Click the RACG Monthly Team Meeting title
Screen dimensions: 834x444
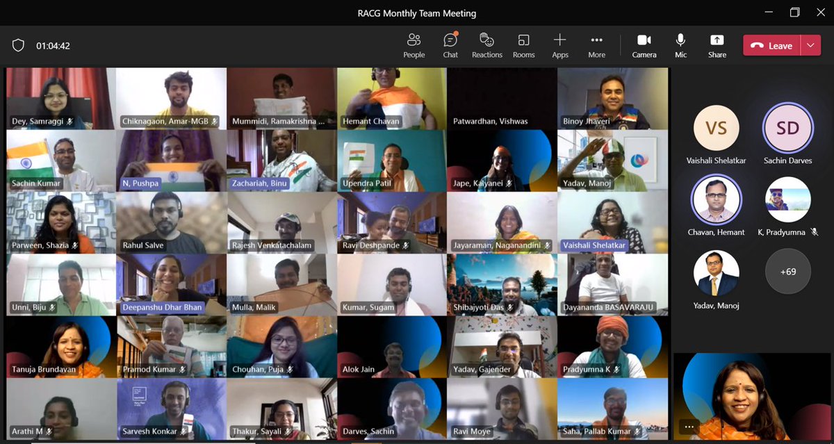[417, 13]
